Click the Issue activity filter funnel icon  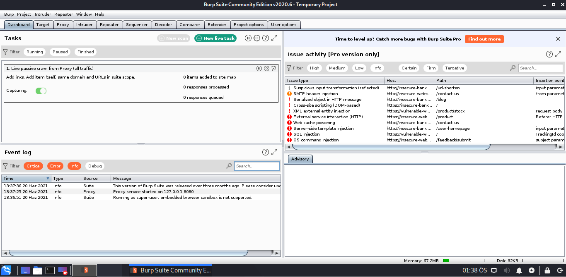[x=289, y=68]
